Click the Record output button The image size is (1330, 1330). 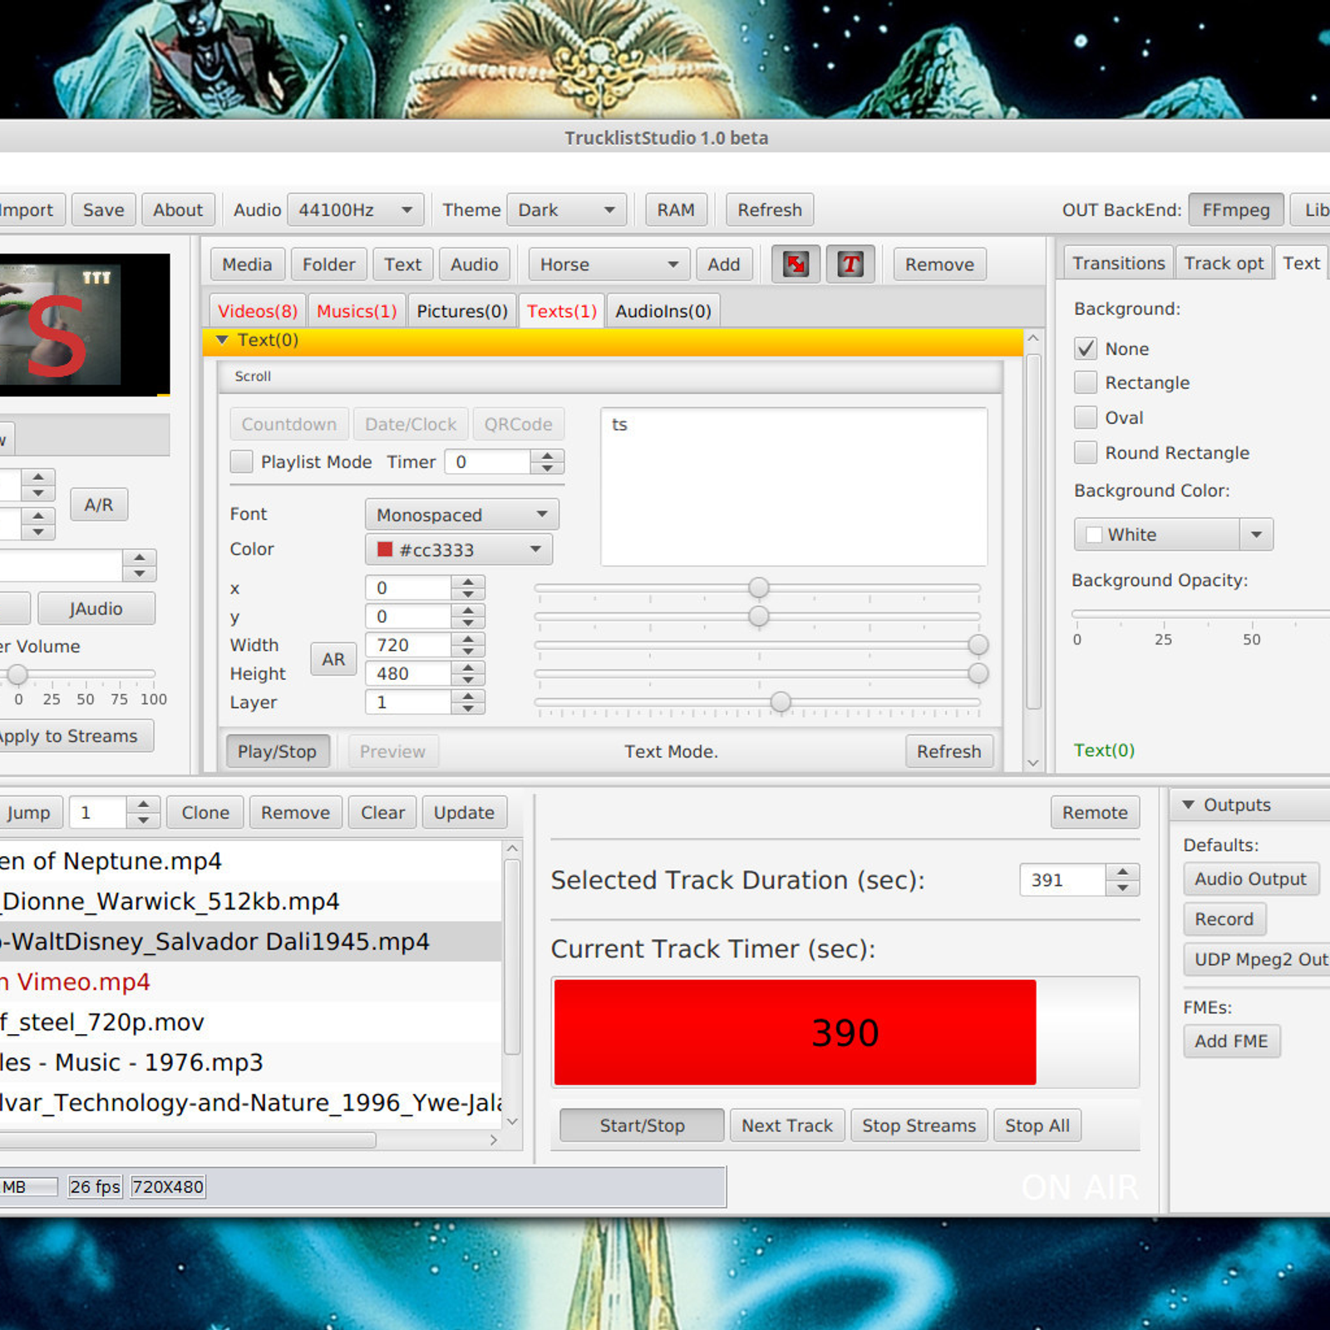click(x=1224, y=919)
